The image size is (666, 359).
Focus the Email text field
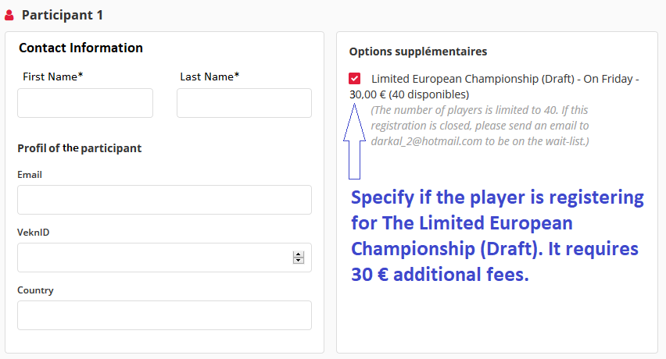[164, 200]
